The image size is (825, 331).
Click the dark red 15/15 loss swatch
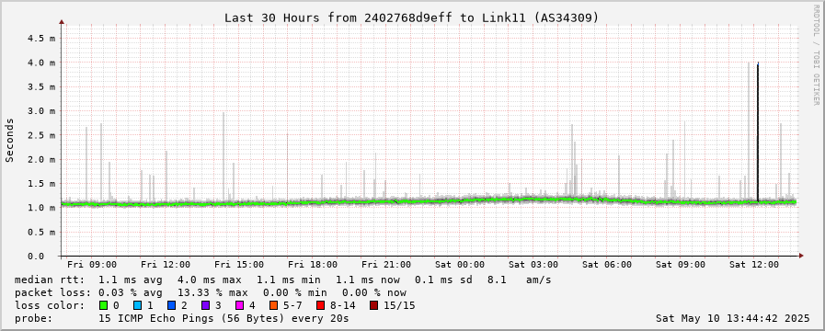click(x=373, y=305)
